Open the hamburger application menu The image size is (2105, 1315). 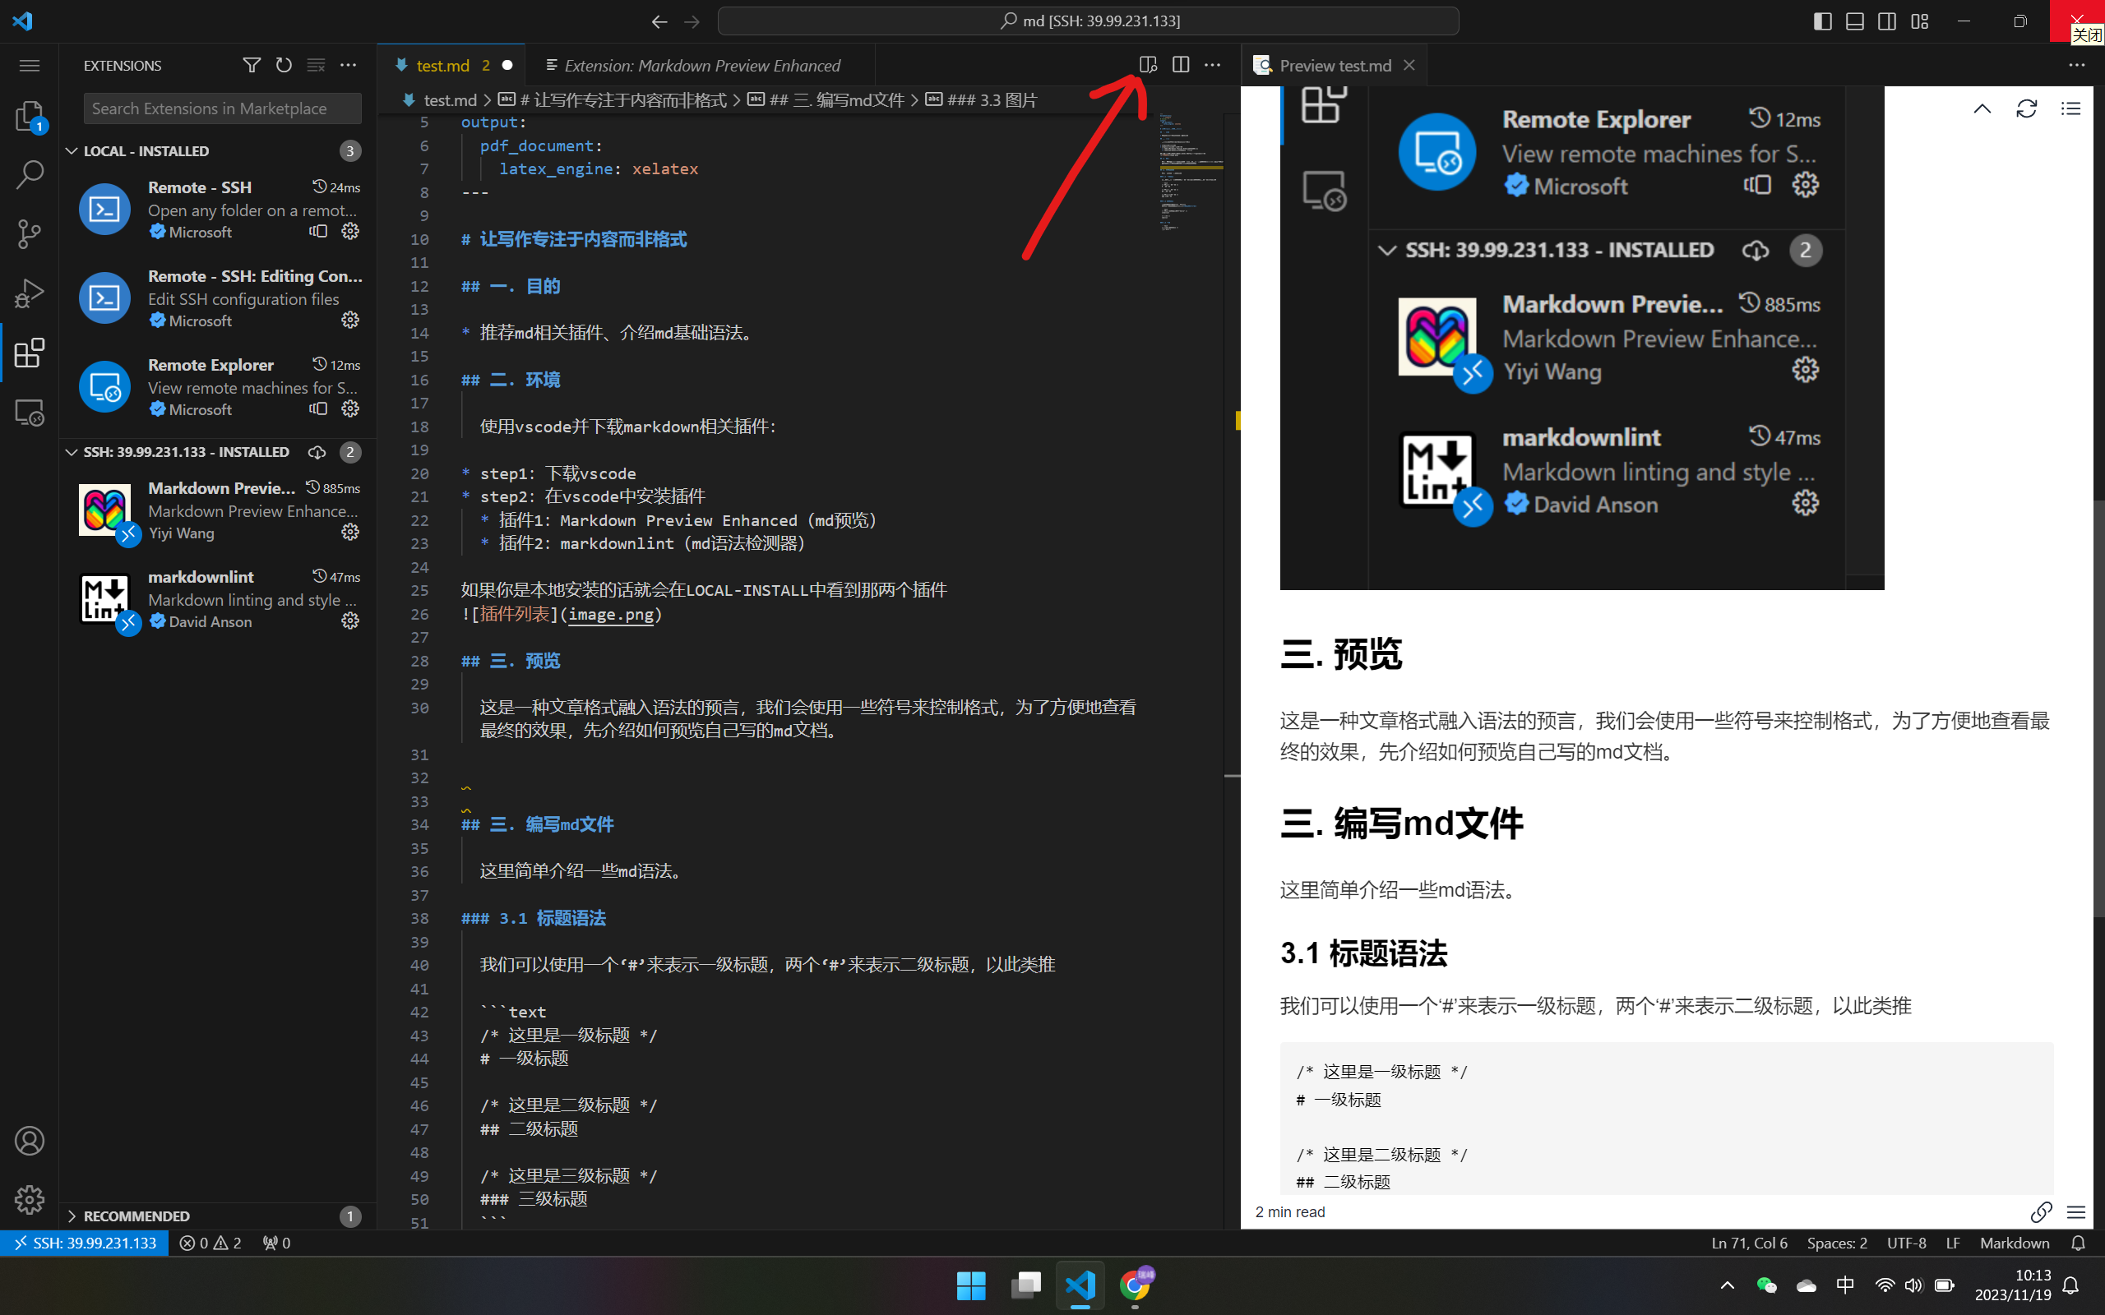click(29, 65)
